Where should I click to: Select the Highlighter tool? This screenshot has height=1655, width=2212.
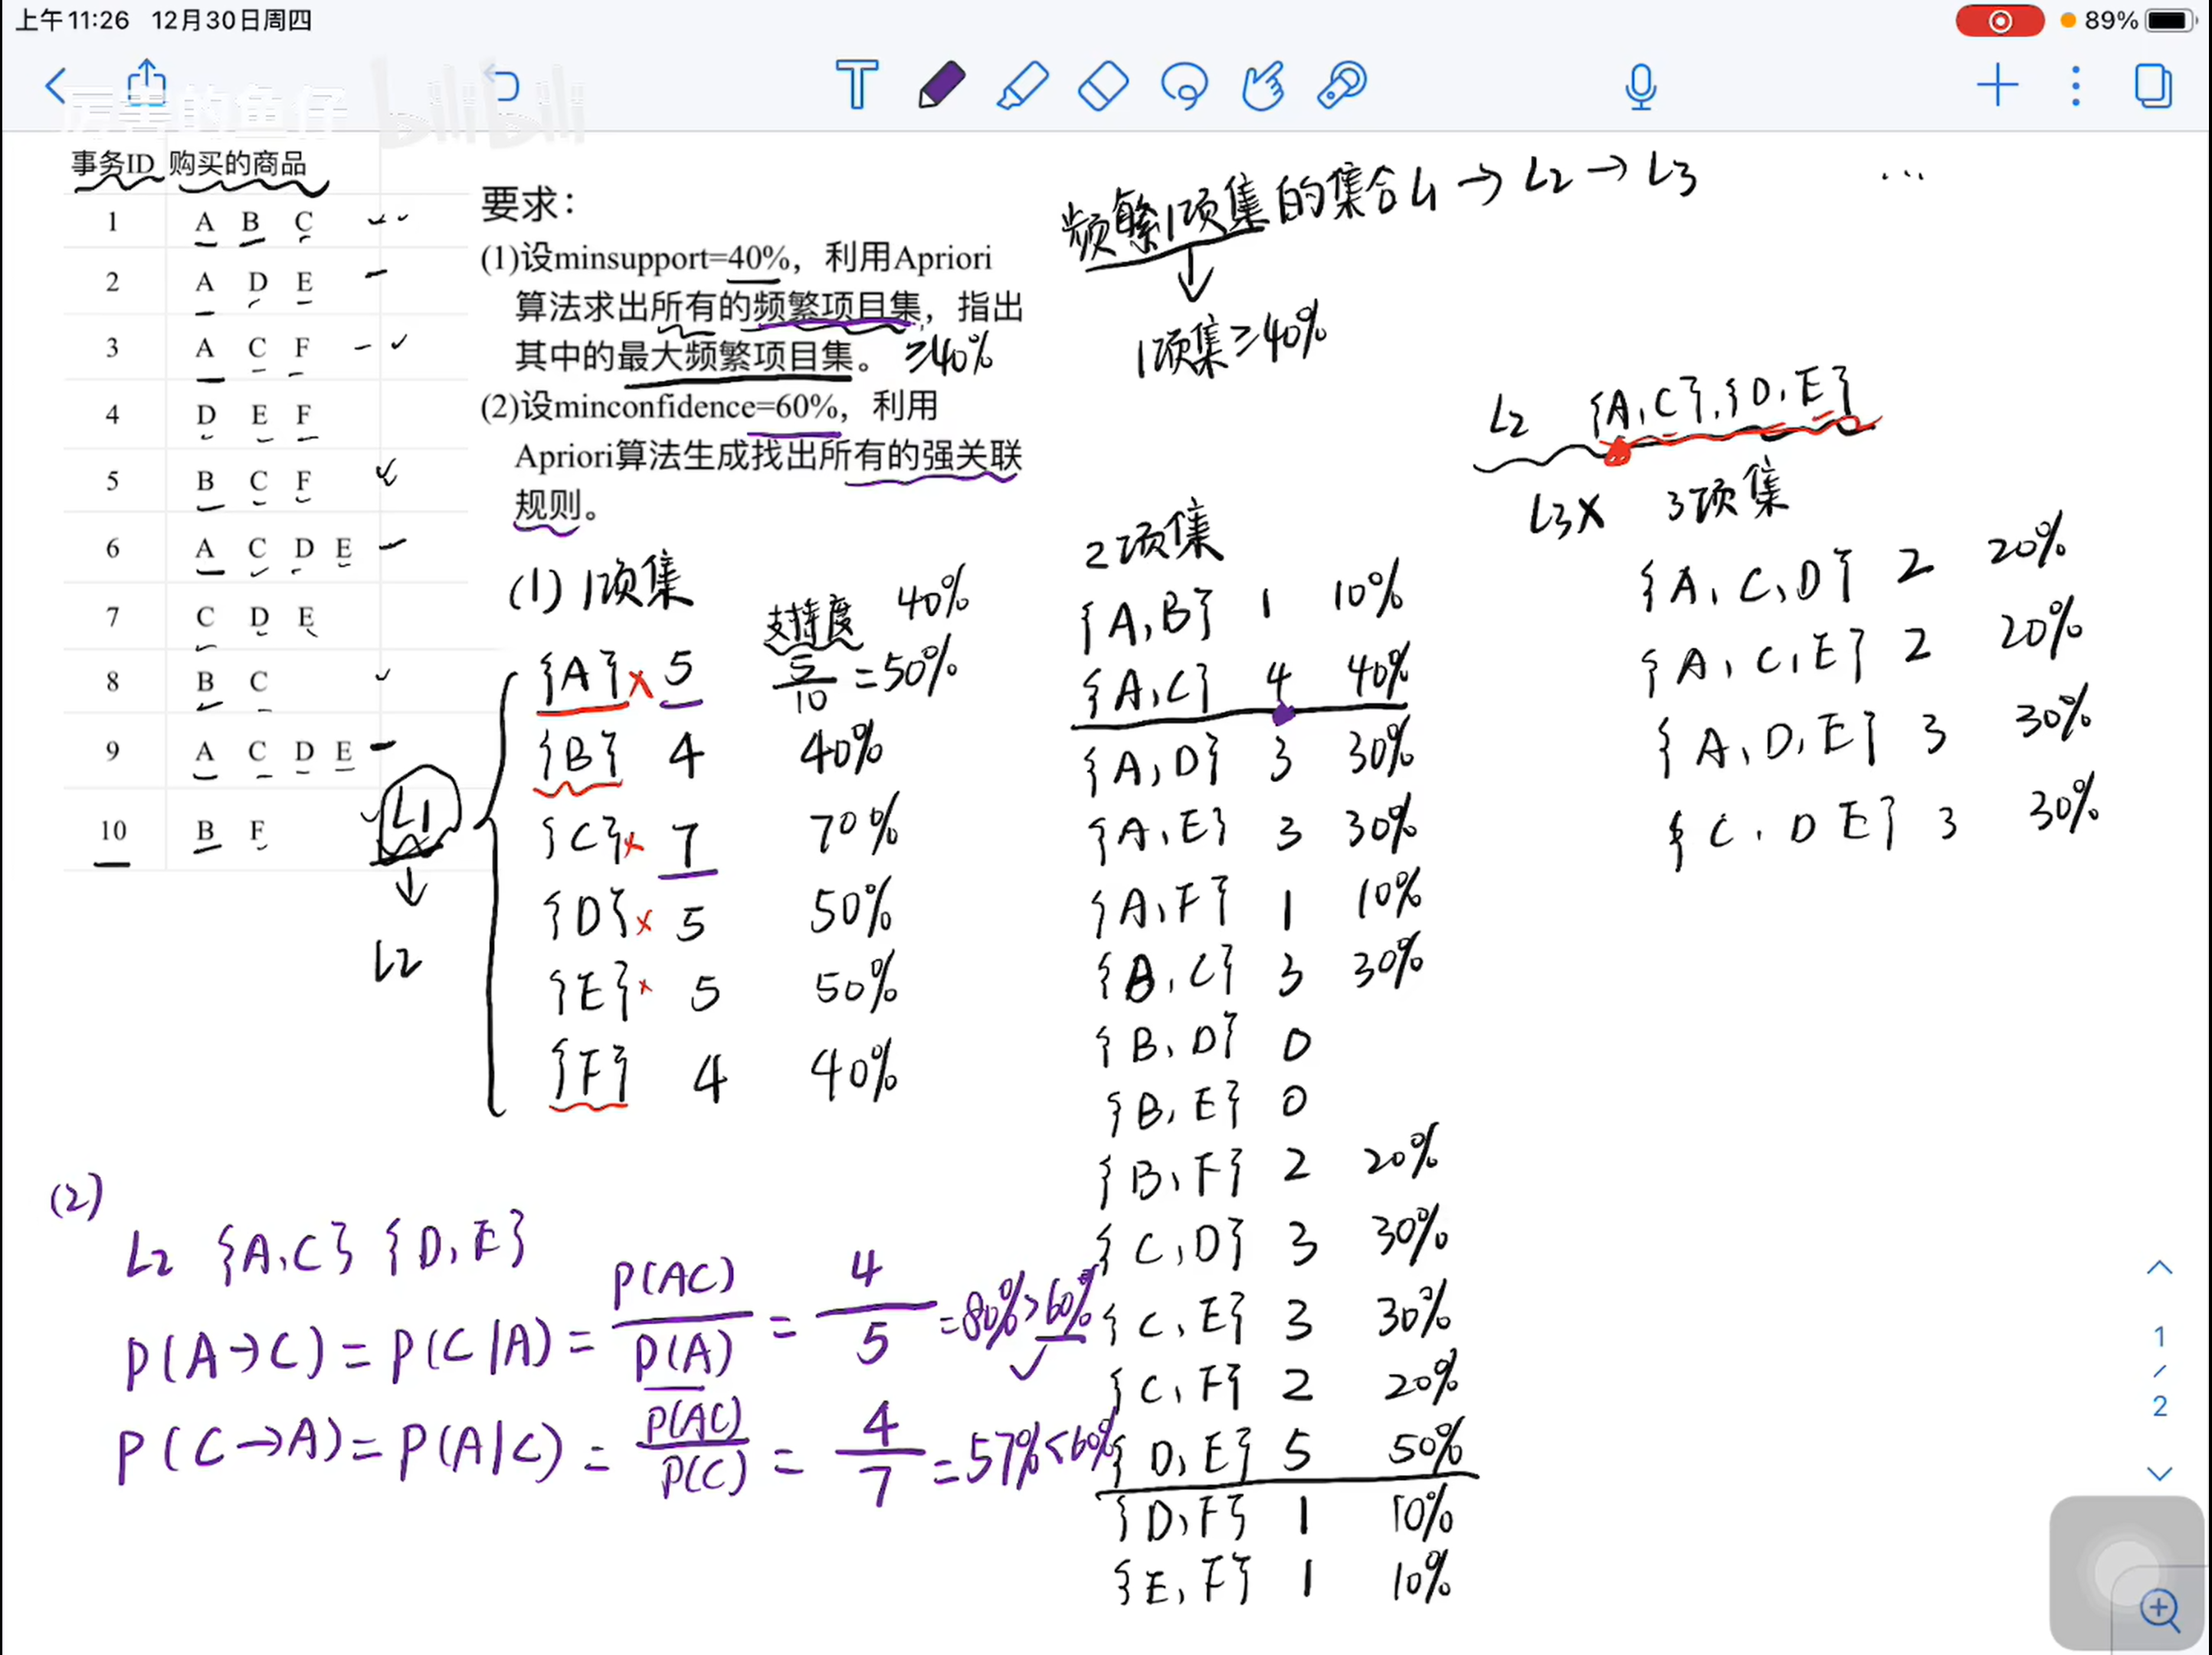coord(1023,85)
